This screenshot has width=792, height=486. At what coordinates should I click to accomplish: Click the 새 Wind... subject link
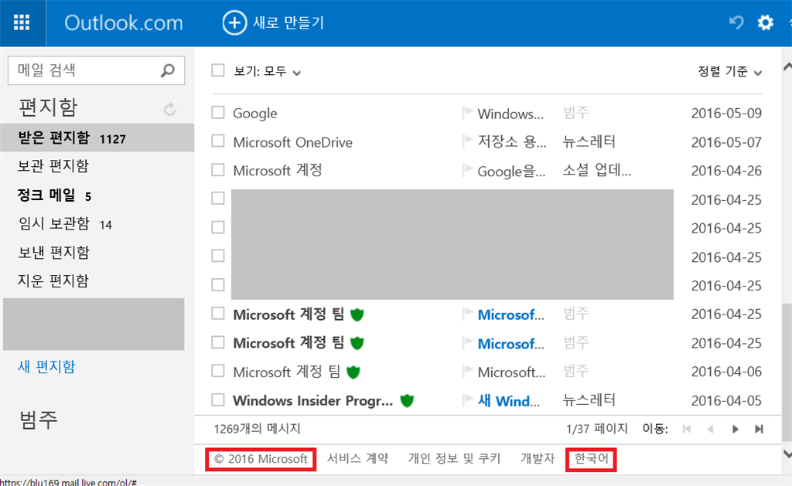click(x=509, y=401)
